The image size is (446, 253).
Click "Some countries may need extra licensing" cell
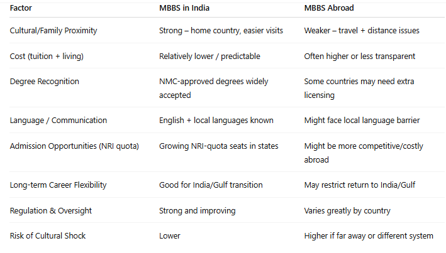(359, 88)
